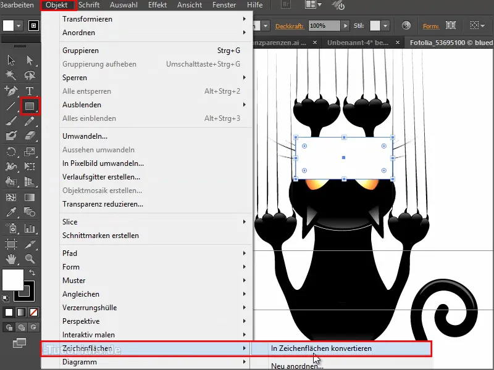Screen dimensions: 494x370
Task: Expand the Sperren submenu
Action: pyautogui.click(x=156, y=78)
